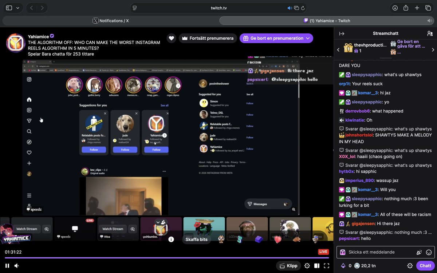Click the X0X_lol username in chat
Screen dimensions: 437x273
(x=347, y=157)
